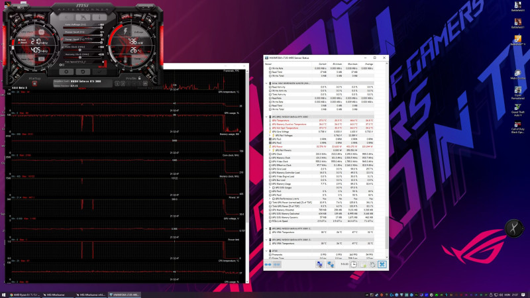Click the Afterburner Kombustor 'K' logo button
The width and height of the screenshot is (530, 298).
tap(83, 17)
